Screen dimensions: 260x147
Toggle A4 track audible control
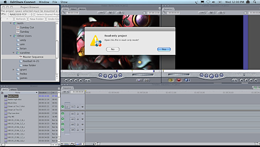63,130
